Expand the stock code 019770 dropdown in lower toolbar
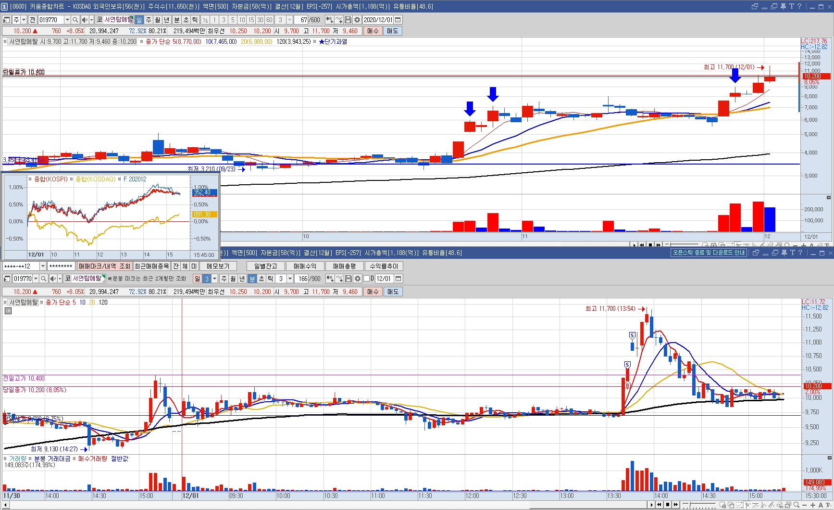The image size is (834, 510). pos(36,279)
